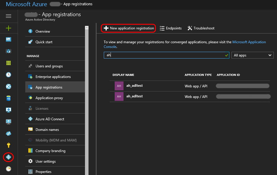Open Company branding text label
This screenshot has width=277, height=175.
tap(50, 151)
